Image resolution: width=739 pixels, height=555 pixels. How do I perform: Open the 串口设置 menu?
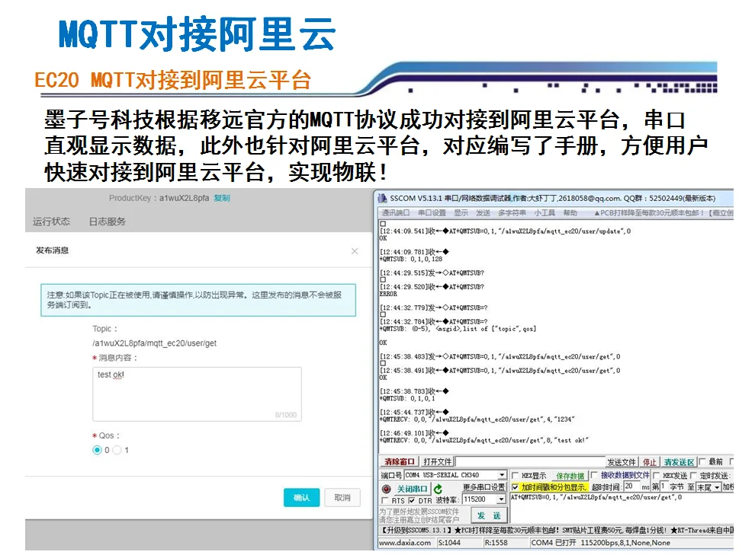(x=432, y=213)
